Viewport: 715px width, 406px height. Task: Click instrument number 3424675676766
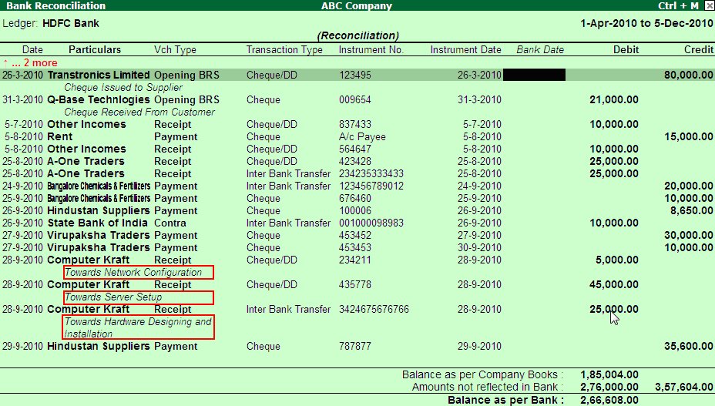click(x=374, y=309)
